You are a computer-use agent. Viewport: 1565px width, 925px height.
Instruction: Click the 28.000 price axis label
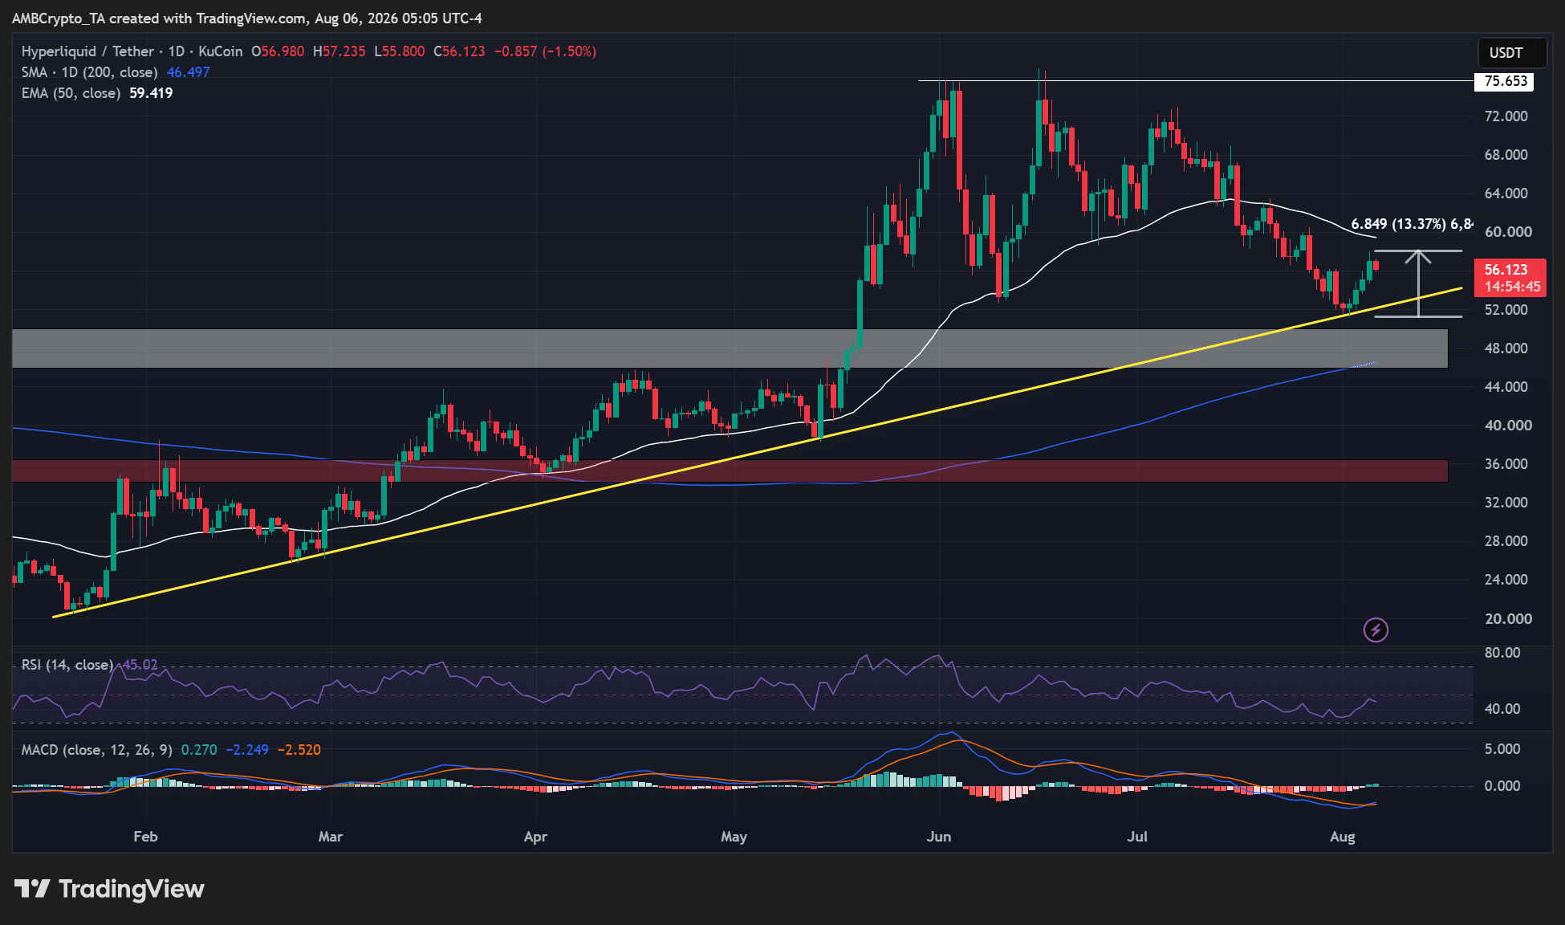(x=1506, y=541)
